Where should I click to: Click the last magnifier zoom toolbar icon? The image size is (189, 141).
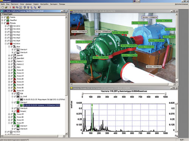[x=35, y=8]
